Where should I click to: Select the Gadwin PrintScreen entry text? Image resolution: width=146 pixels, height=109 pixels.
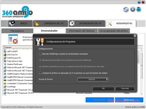[x=15, y=64]
